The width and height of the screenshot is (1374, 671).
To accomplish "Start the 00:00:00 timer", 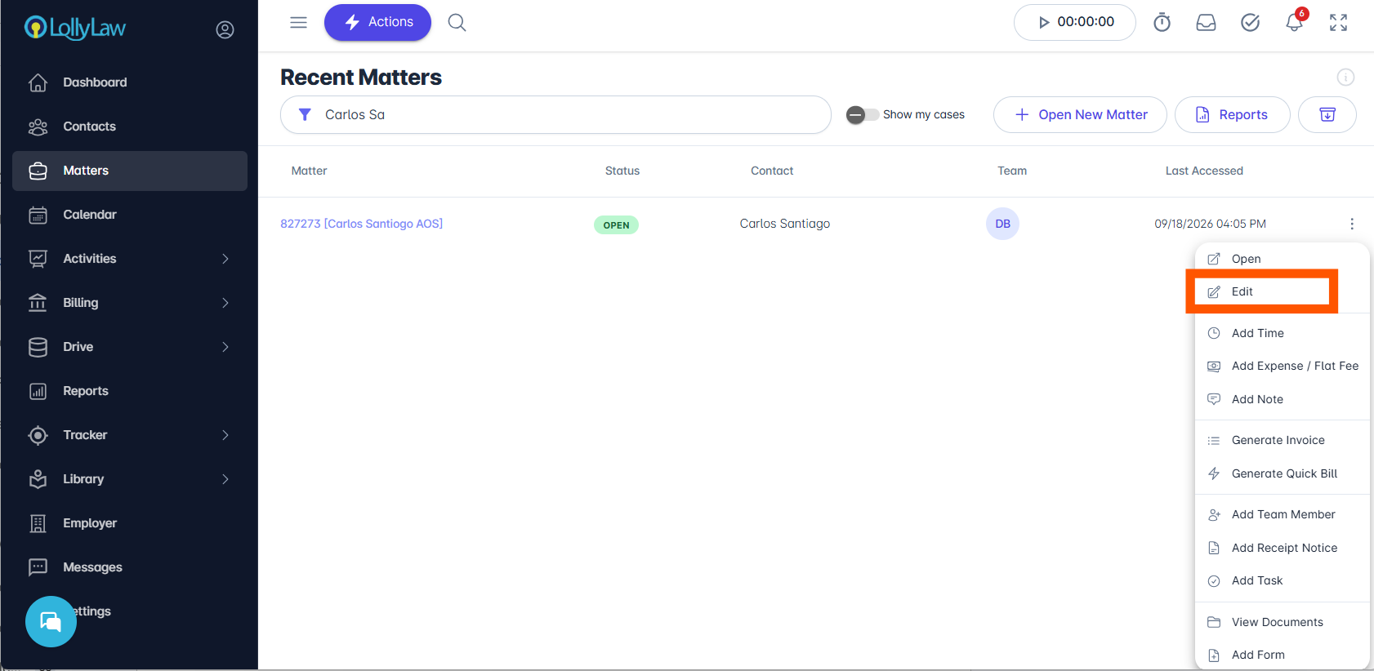I will pos(1075,22).
